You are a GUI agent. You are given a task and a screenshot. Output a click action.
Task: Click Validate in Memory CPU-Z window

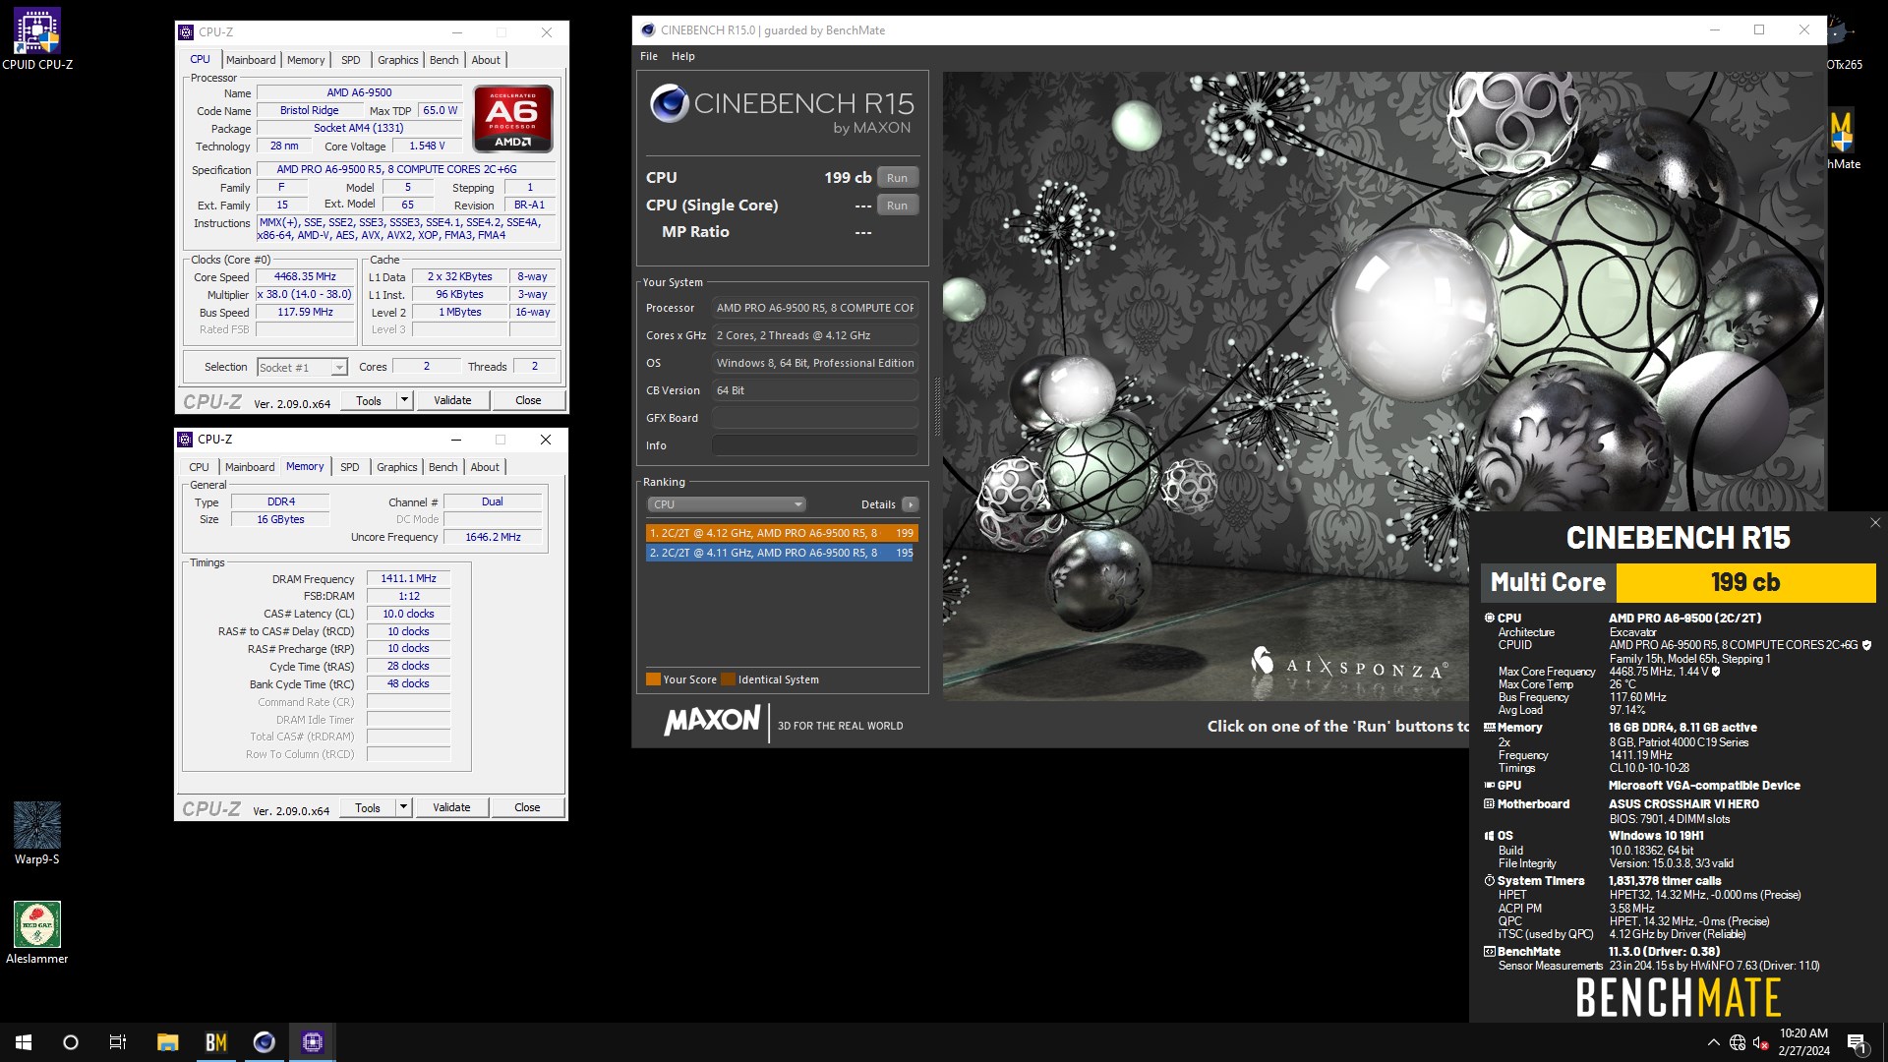[x=451, y=807]
